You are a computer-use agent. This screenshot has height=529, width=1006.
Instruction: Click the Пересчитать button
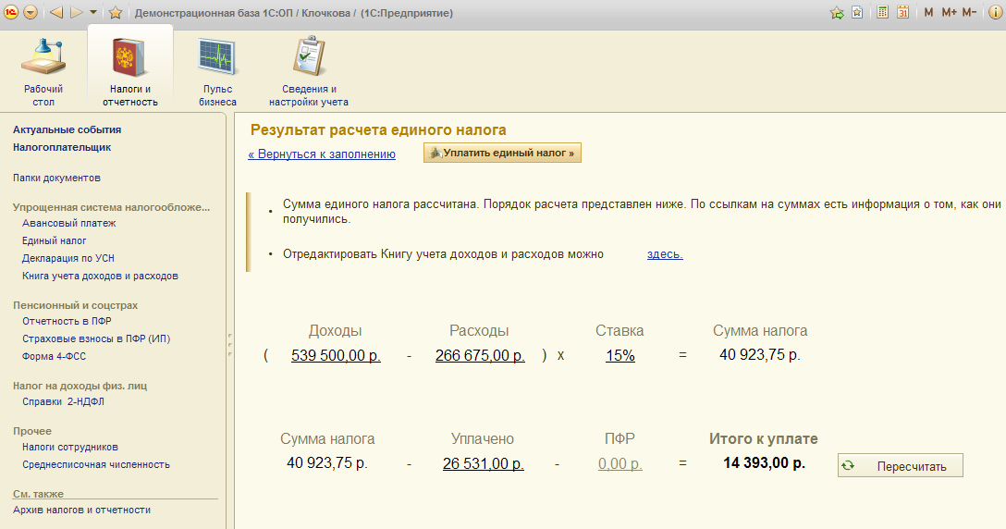pos(900,466)
